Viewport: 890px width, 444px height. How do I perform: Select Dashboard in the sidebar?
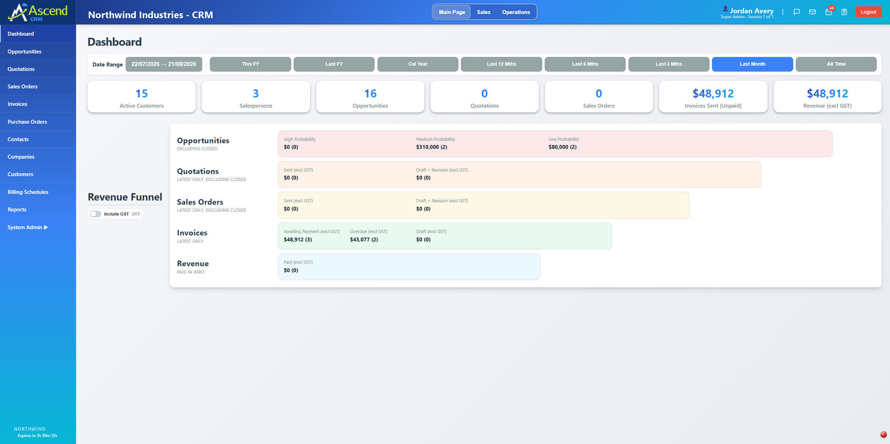(38, 34)
